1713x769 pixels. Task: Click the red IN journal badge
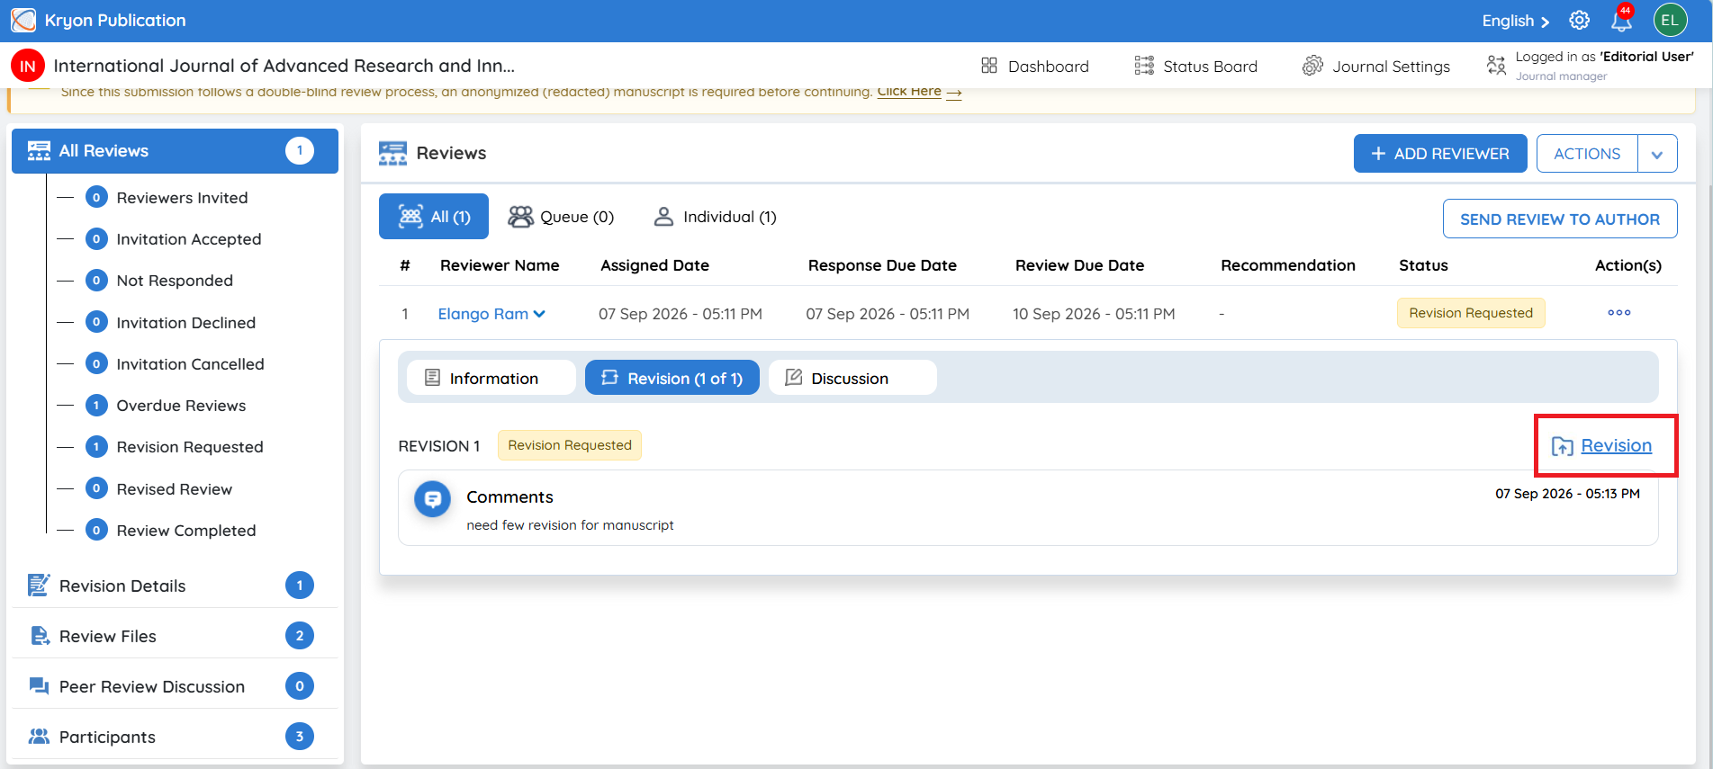28,66
